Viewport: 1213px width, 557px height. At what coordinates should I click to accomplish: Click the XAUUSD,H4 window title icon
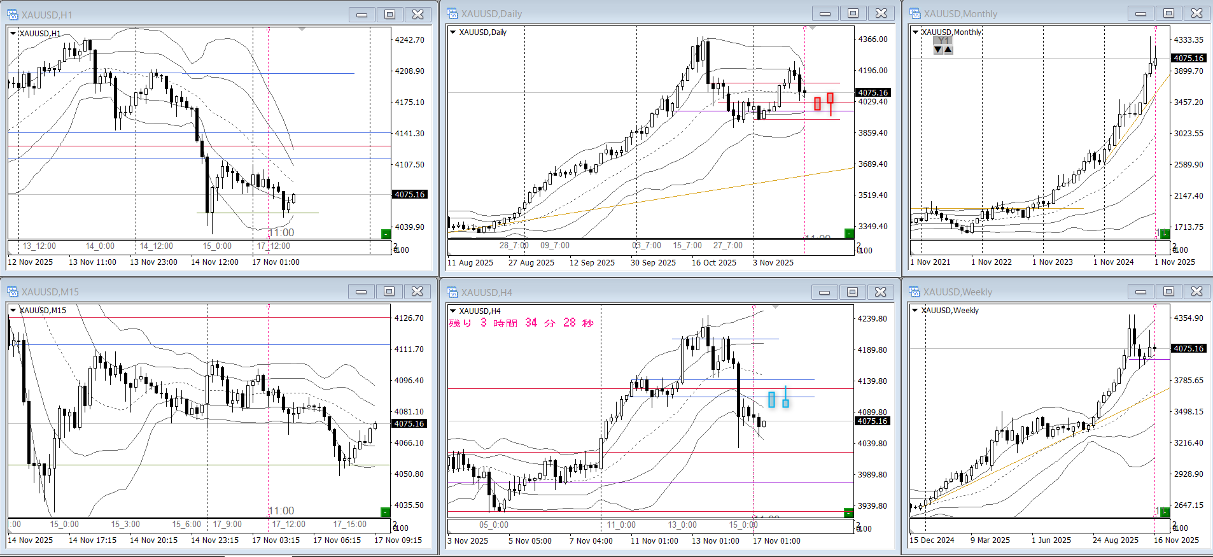pyautogui.click(x=452, y=292)
